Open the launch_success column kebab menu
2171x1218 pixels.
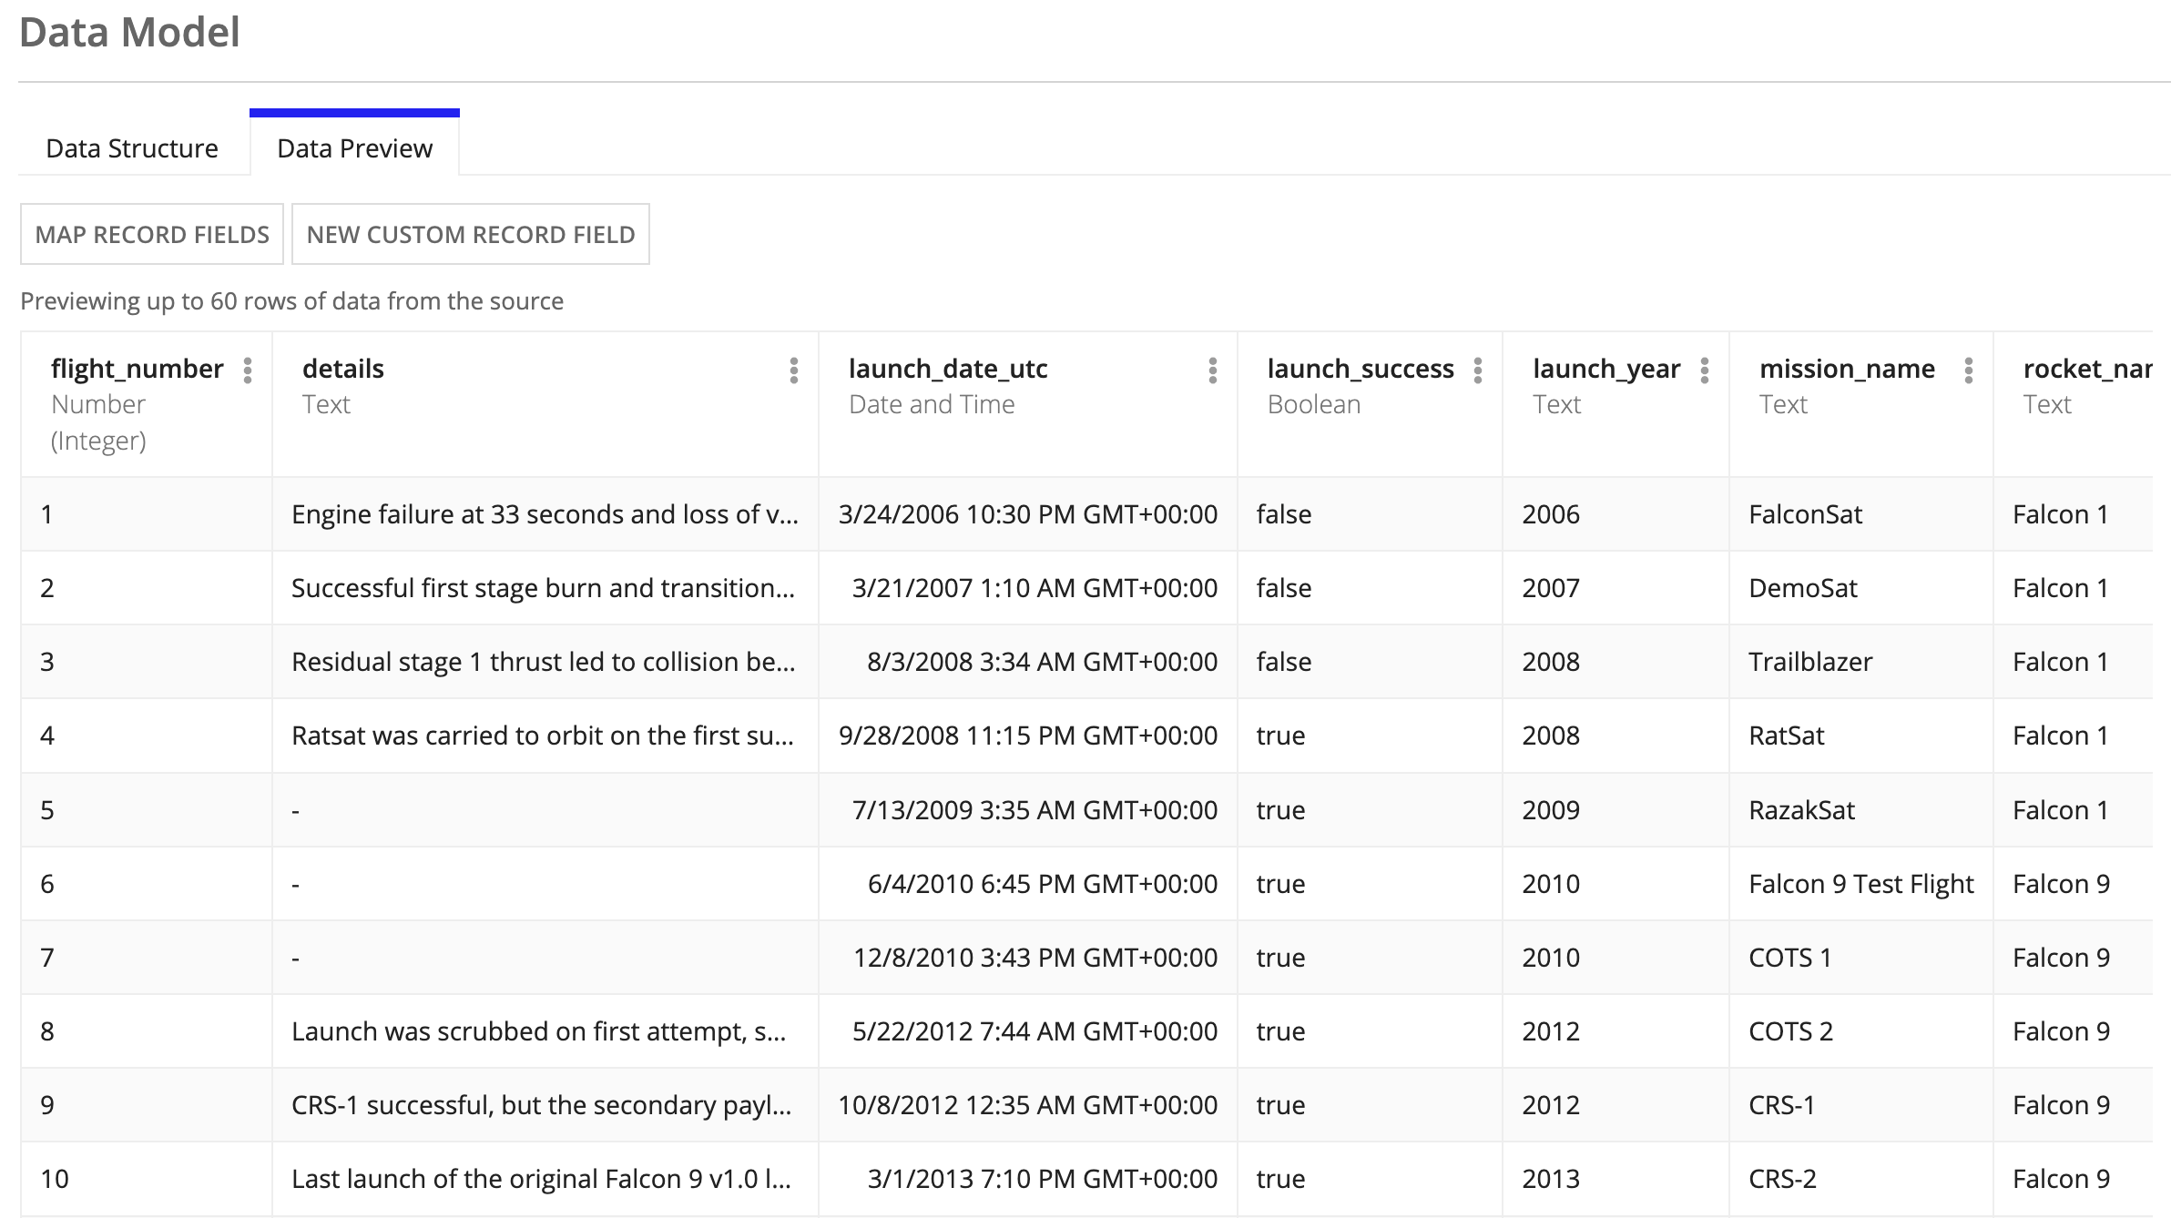click(1478, 370)
